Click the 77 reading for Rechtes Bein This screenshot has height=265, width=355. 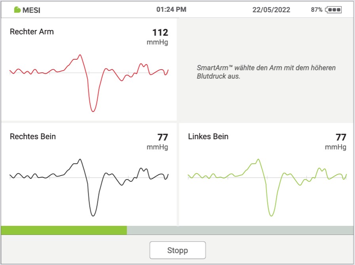click(x=163, y=137)
